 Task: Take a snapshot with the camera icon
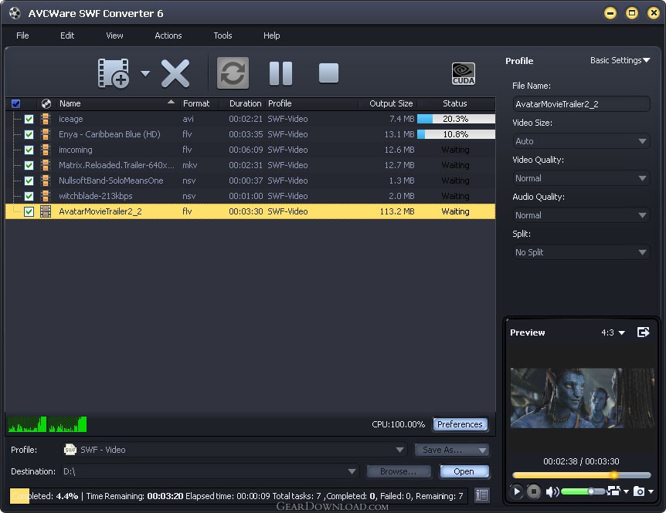tap(639, 491)
